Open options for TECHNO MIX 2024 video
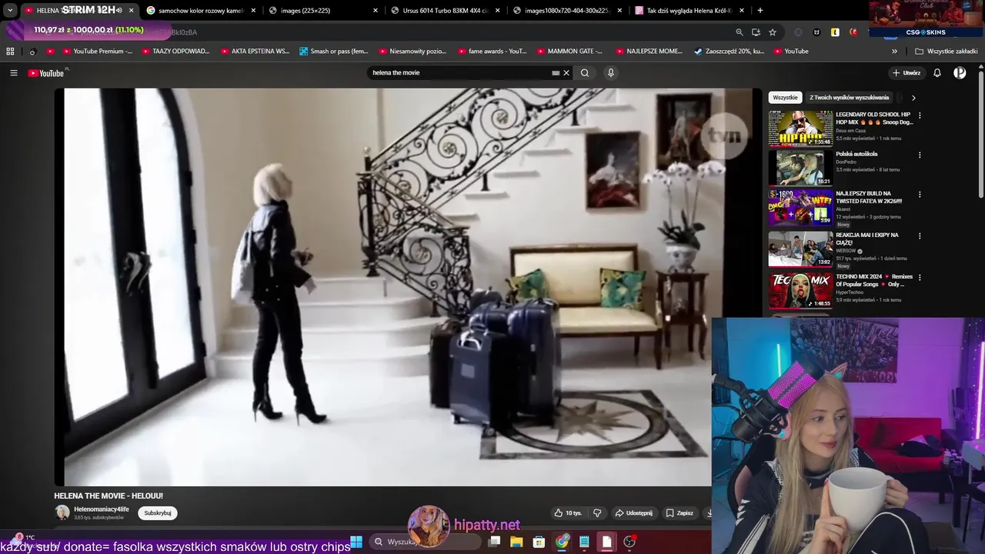The image size is (985, 554). point(920,278)
